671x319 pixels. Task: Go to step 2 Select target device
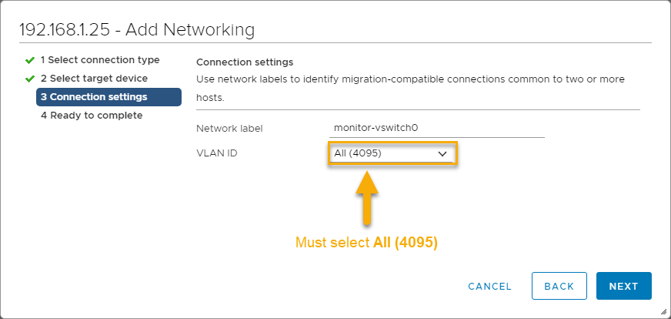point(94,79)
